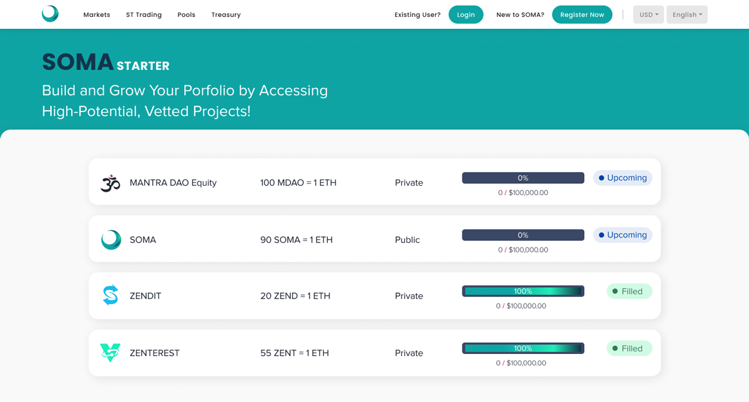Viewport: 749px width, 402px height.
Task: Click the '20 ZEND = 1 ETH' rate
Action: 295,296
